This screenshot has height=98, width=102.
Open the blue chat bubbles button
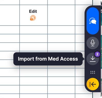click(93, 21)
